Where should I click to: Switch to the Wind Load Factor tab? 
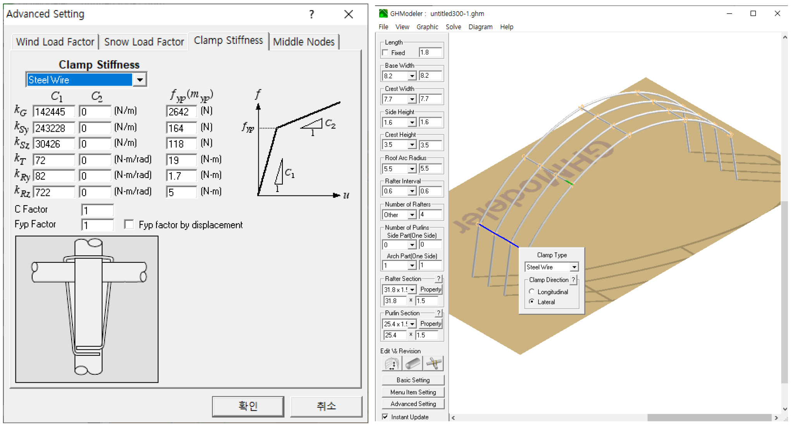(x=55, y=42)
